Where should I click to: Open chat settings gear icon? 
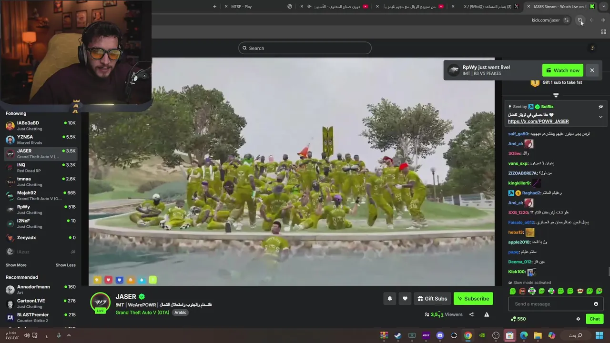[578, 319]
